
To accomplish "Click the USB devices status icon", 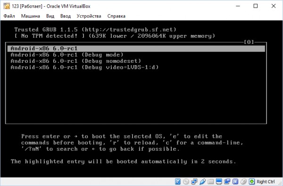I will [202, 181].
